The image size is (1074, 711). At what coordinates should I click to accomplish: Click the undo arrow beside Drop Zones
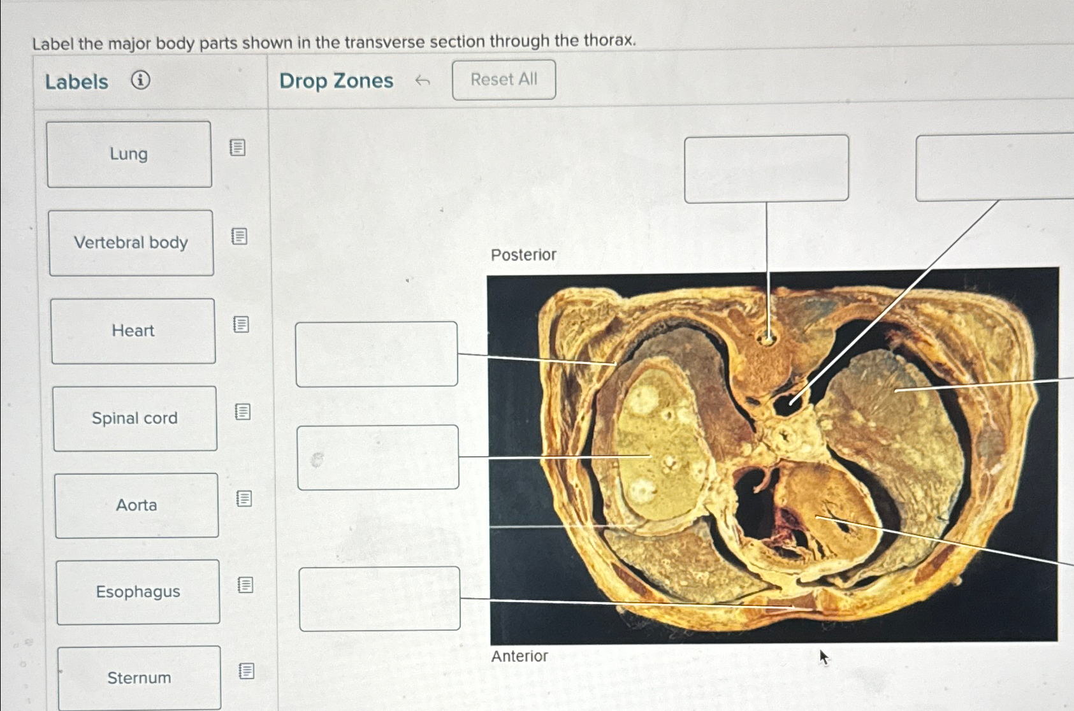423,80
